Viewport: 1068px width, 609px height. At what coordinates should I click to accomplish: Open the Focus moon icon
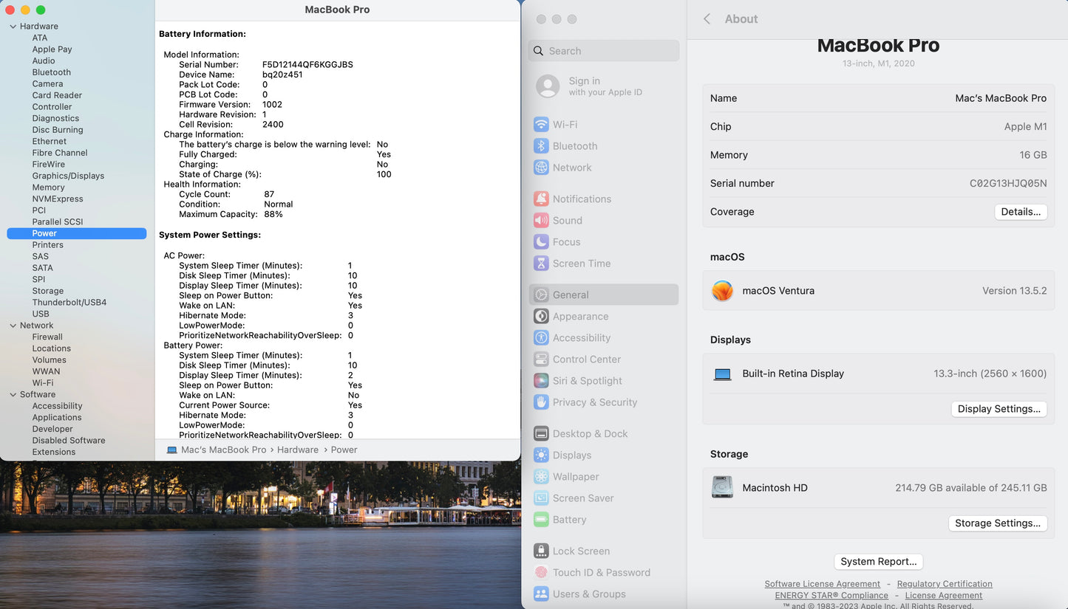click(541, 242)
